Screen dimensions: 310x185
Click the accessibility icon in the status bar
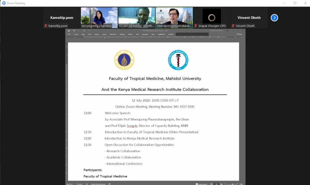109,184
